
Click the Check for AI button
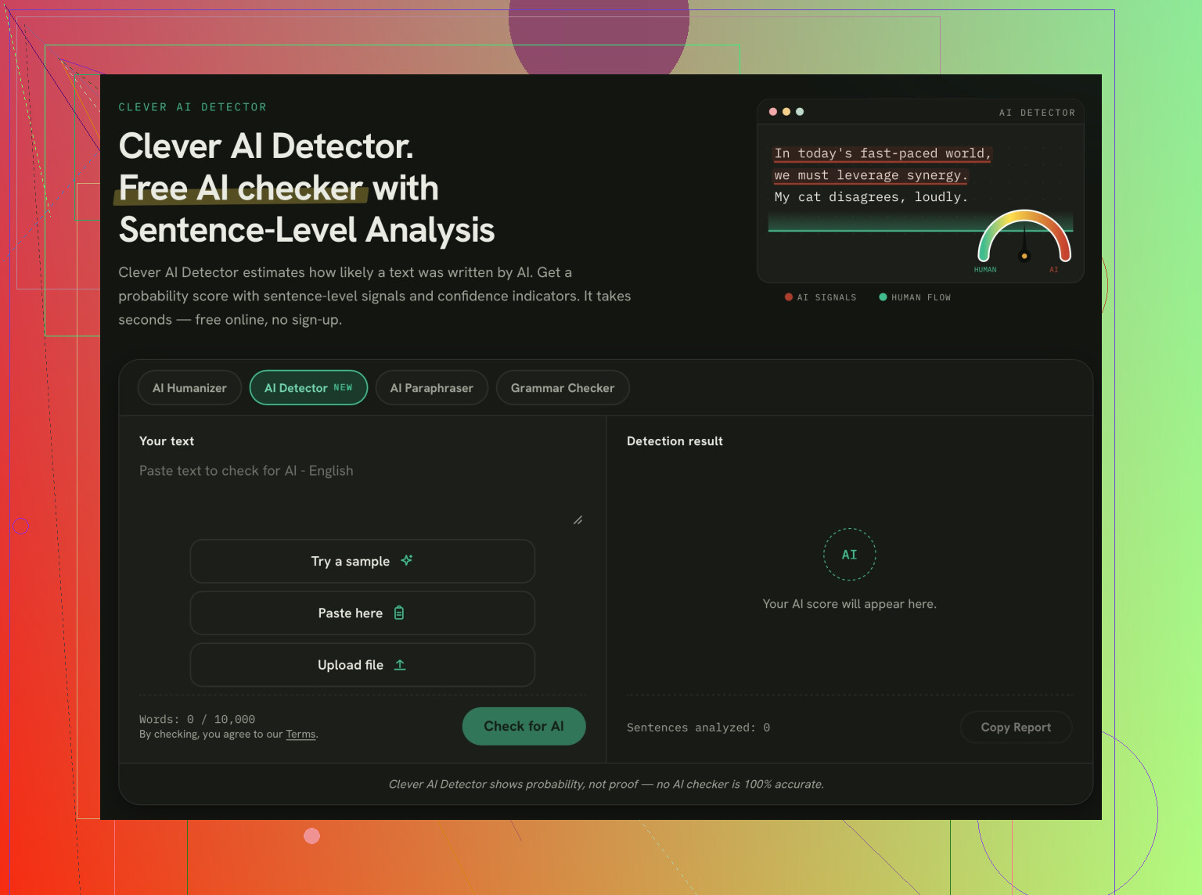[524, 726]
